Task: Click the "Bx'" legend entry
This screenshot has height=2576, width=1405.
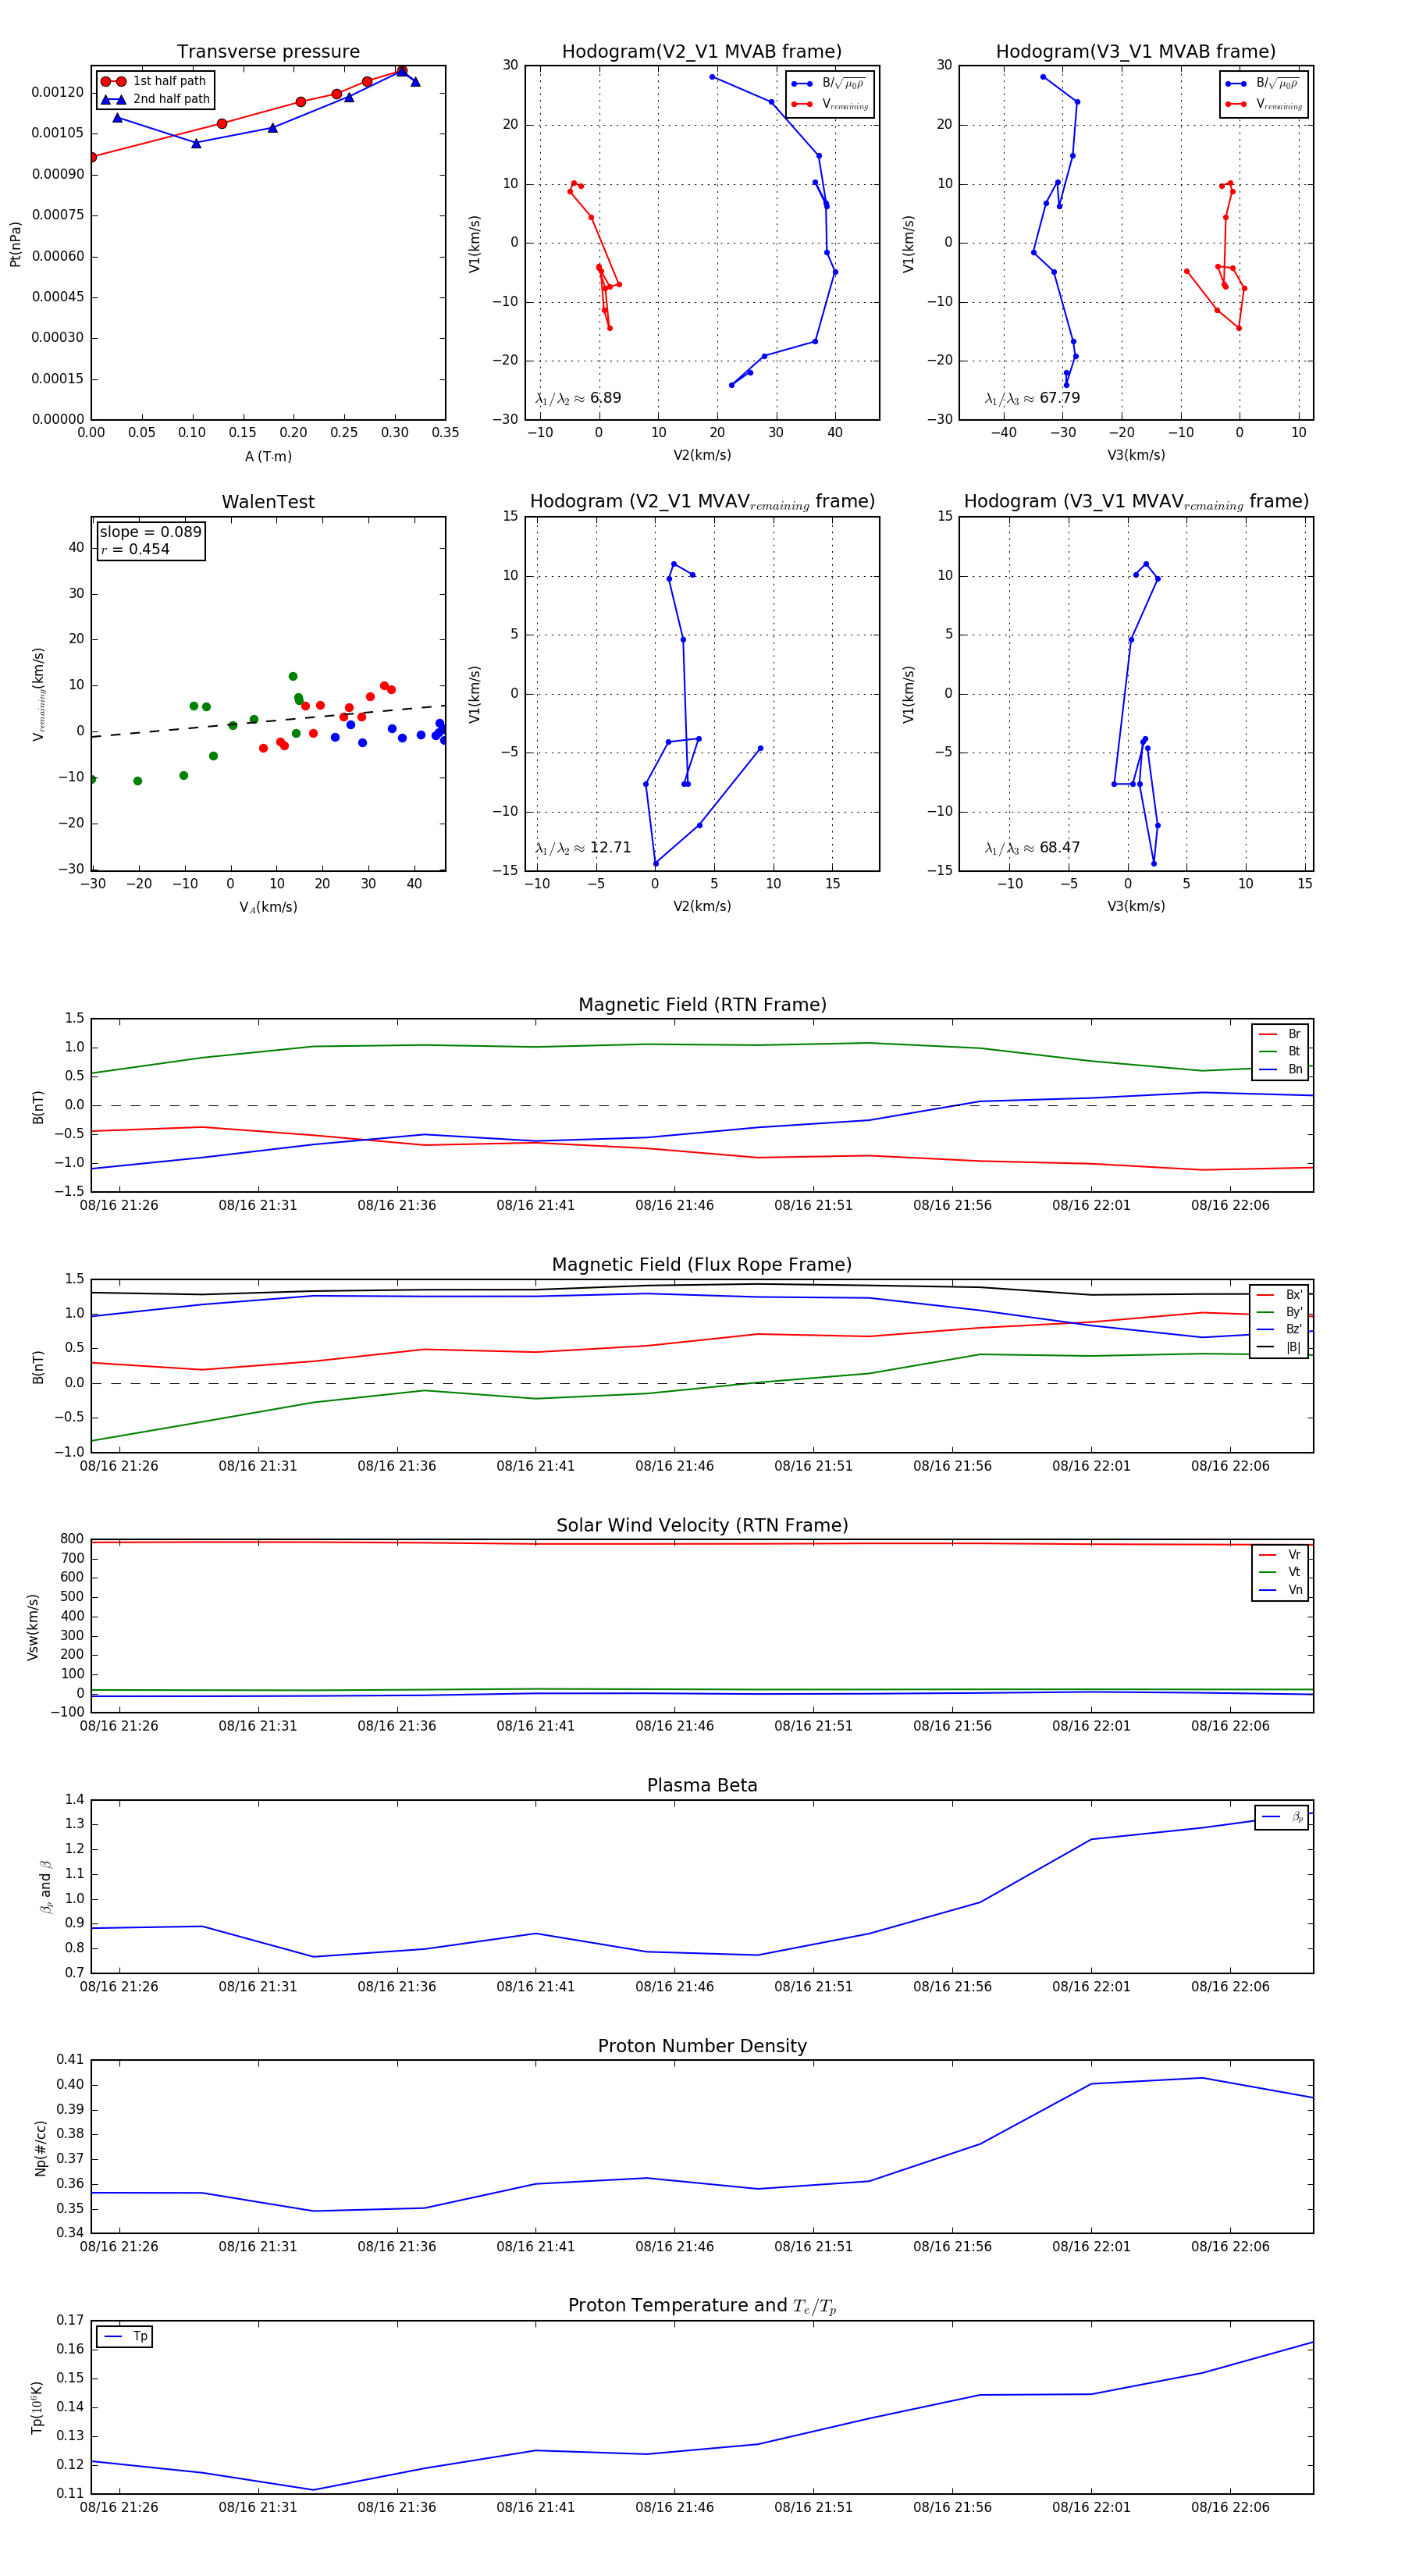Action: click(1280, 1294)
